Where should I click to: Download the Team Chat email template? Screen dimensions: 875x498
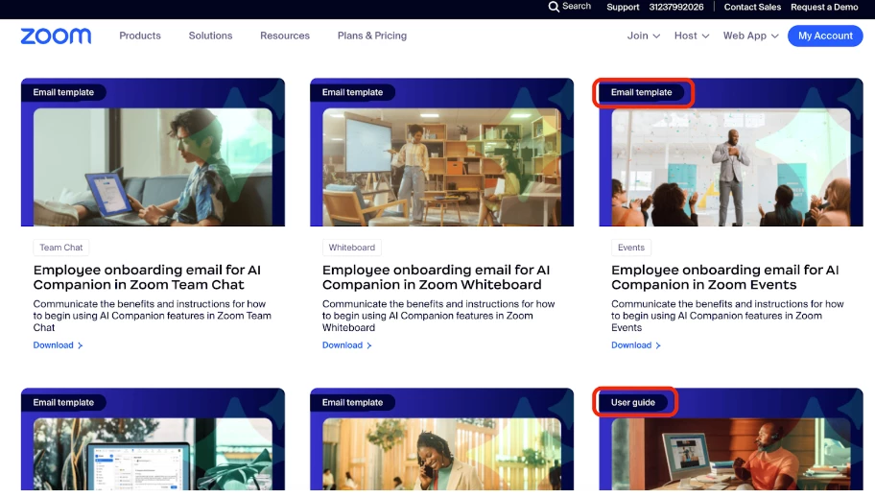(54, 345)
